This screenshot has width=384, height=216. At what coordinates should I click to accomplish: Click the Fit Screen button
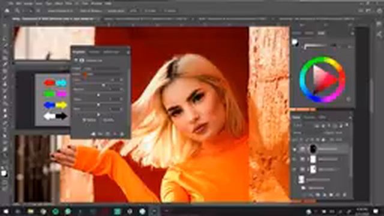150,11
